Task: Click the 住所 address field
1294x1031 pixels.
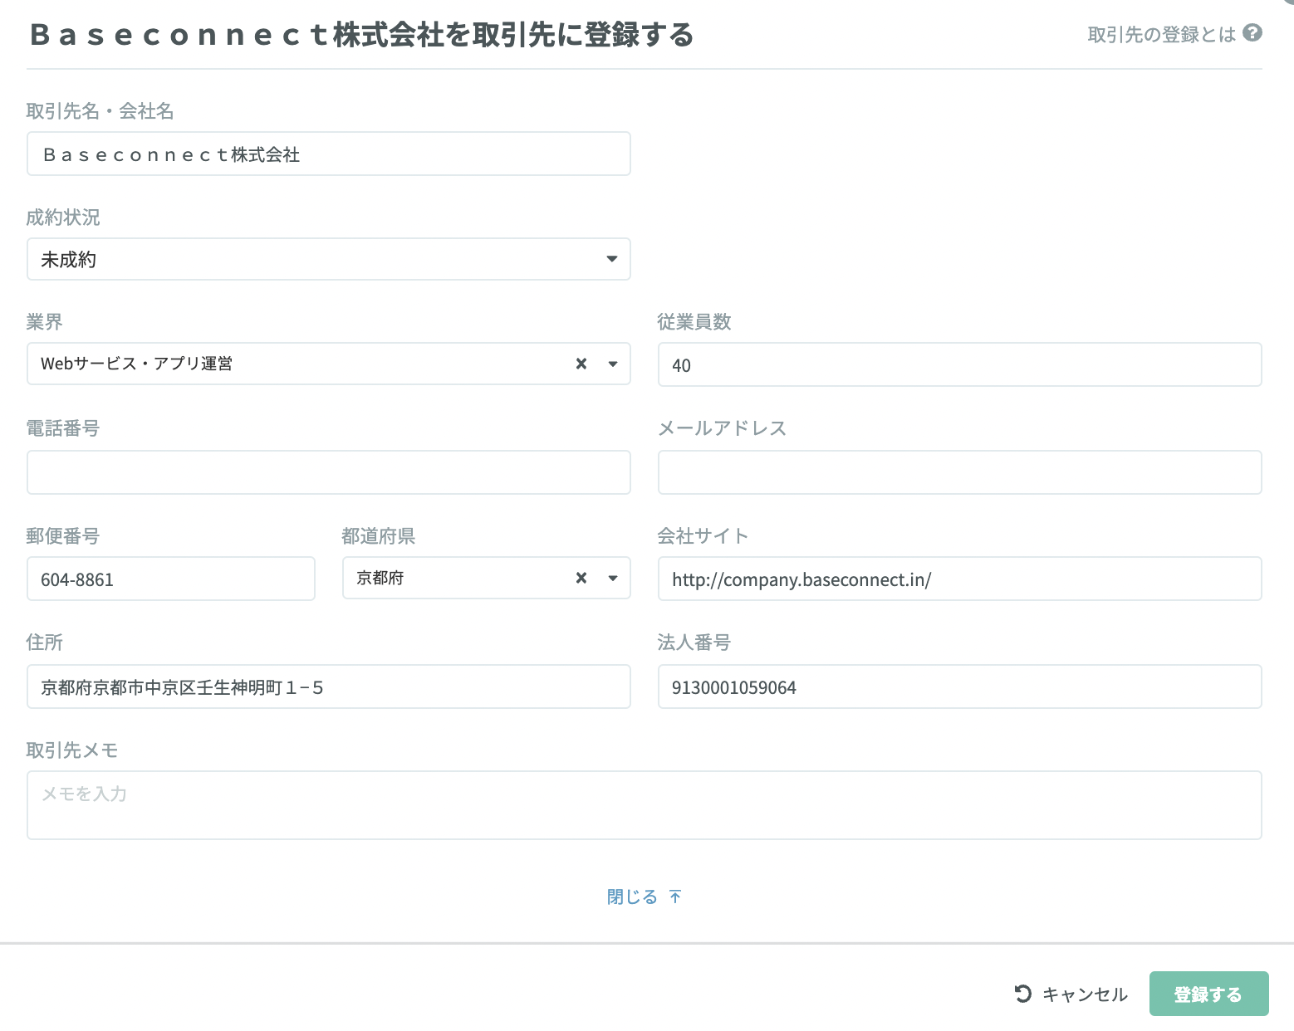Action: tap(329, 687)
